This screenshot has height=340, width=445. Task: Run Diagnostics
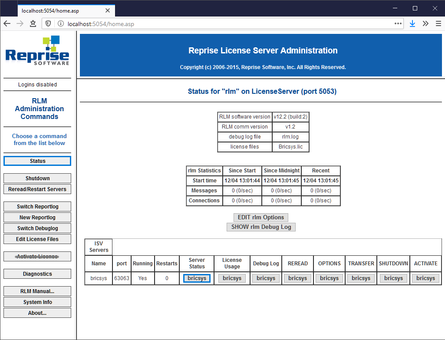(x=37, y=274)
